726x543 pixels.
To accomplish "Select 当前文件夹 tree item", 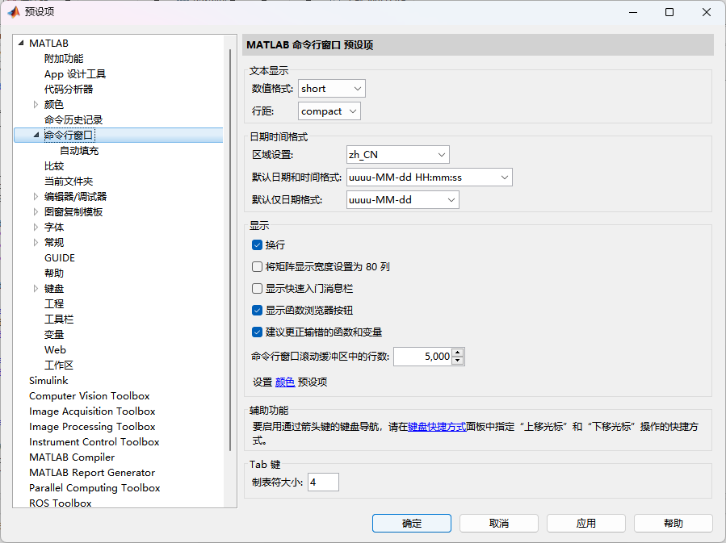I will pyautogui.click(x=69, y=182).
